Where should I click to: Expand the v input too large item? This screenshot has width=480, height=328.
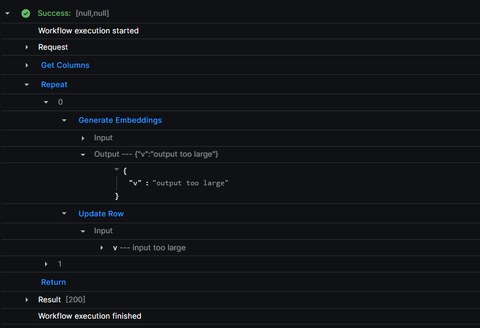[x=102, y=247]
